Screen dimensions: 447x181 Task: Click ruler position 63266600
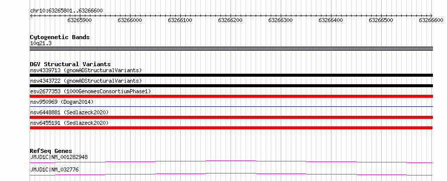431,20
